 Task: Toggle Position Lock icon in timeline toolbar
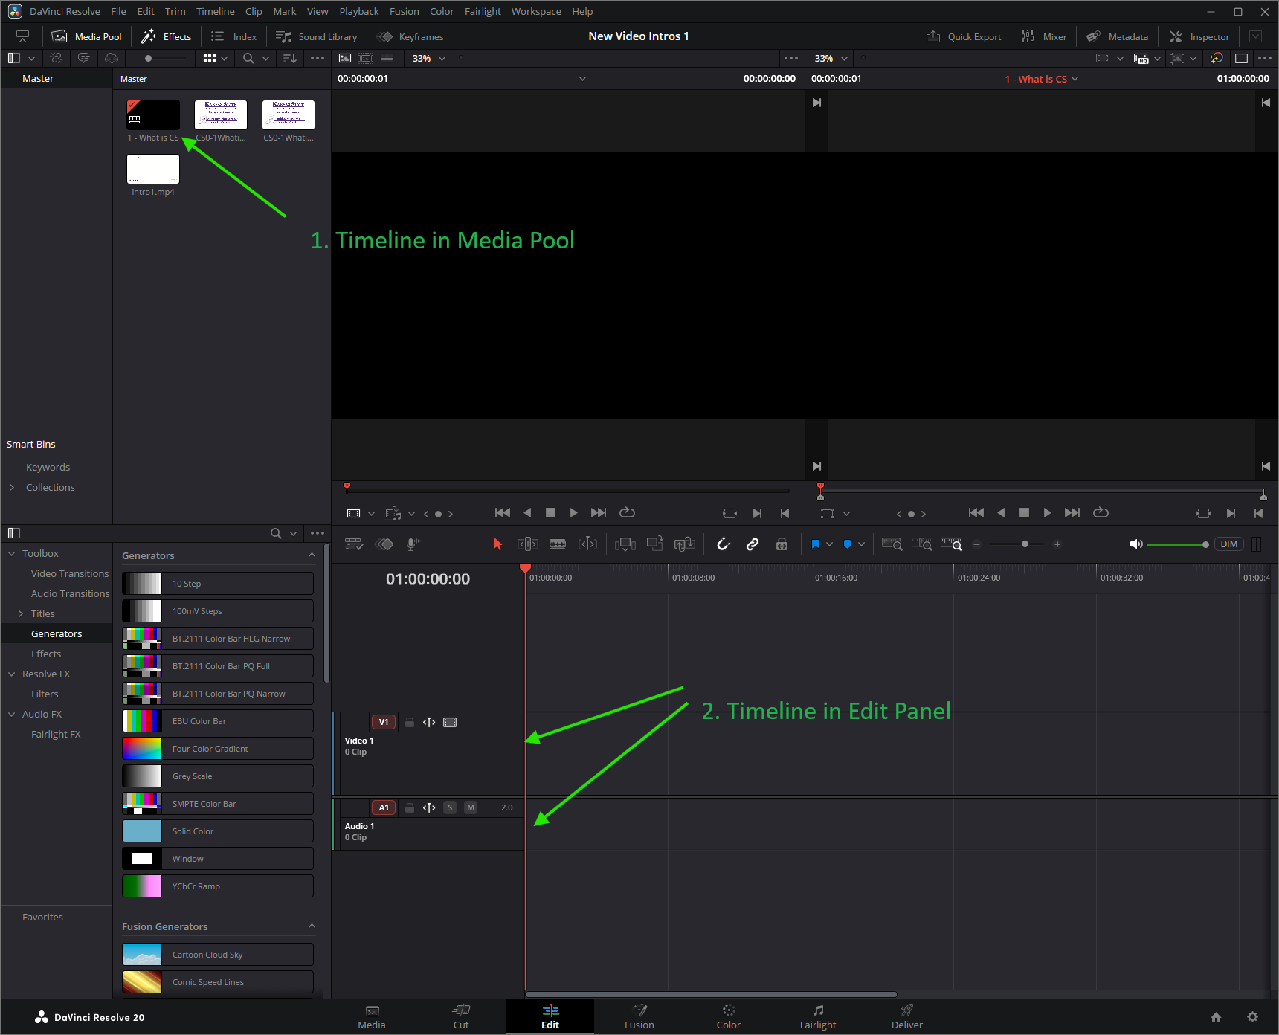coord(782,544)
